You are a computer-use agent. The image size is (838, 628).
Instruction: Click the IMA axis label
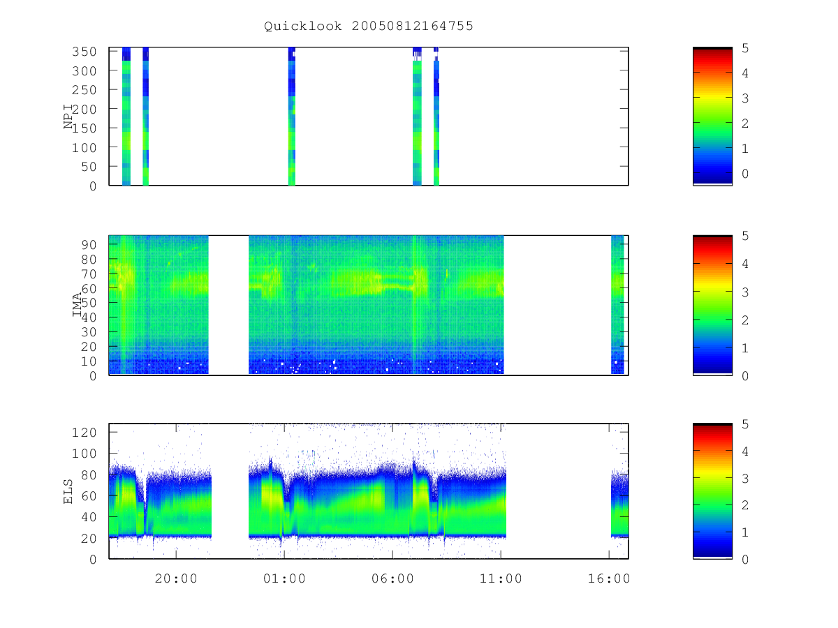coord(78,305)
